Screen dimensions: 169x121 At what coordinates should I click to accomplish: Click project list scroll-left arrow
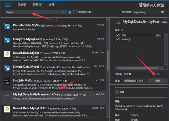tap(117, 68)
